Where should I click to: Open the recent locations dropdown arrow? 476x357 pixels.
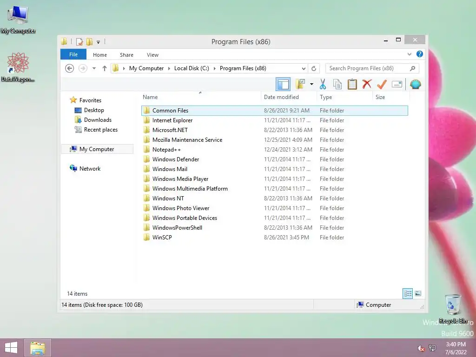(x=94, y=68)
